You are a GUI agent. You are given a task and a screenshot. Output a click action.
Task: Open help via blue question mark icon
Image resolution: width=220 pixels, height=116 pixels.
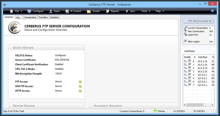point(212,11)
